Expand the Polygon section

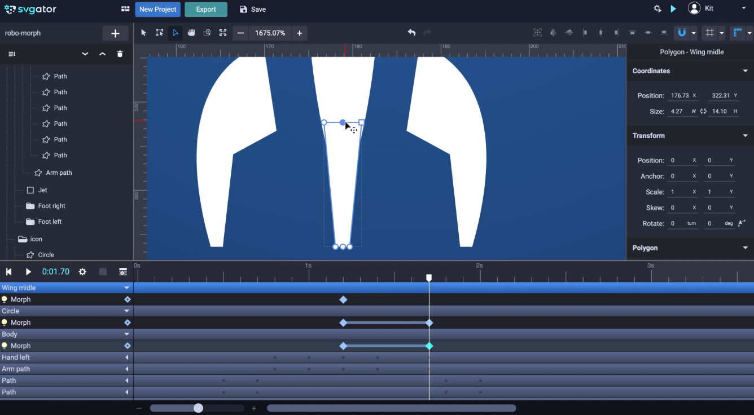tap(745, 248)
